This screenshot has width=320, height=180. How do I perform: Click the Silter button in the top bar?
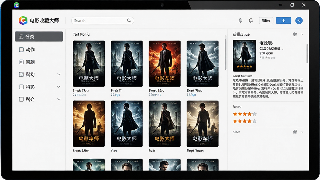pos(266,20)
